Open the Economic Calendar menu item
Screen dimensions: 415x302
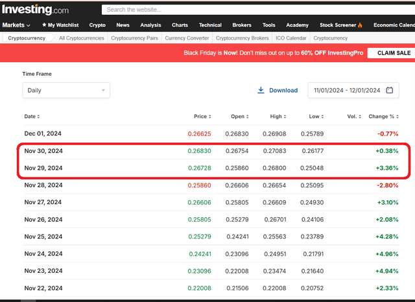tap(394, 25)
